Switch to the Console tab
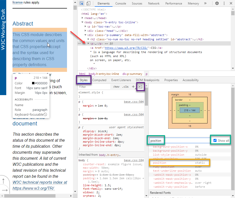 [120, 4]
